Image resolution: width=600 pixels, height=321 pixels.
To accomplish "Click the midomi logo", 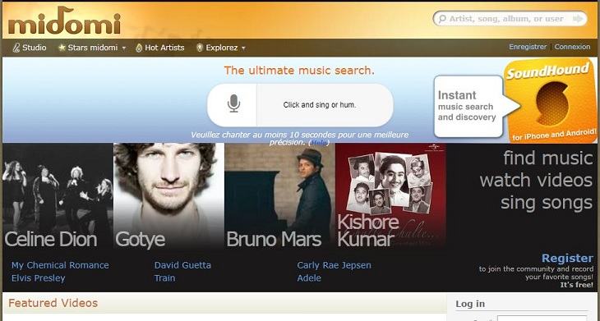I will click(x=64, y=21).
